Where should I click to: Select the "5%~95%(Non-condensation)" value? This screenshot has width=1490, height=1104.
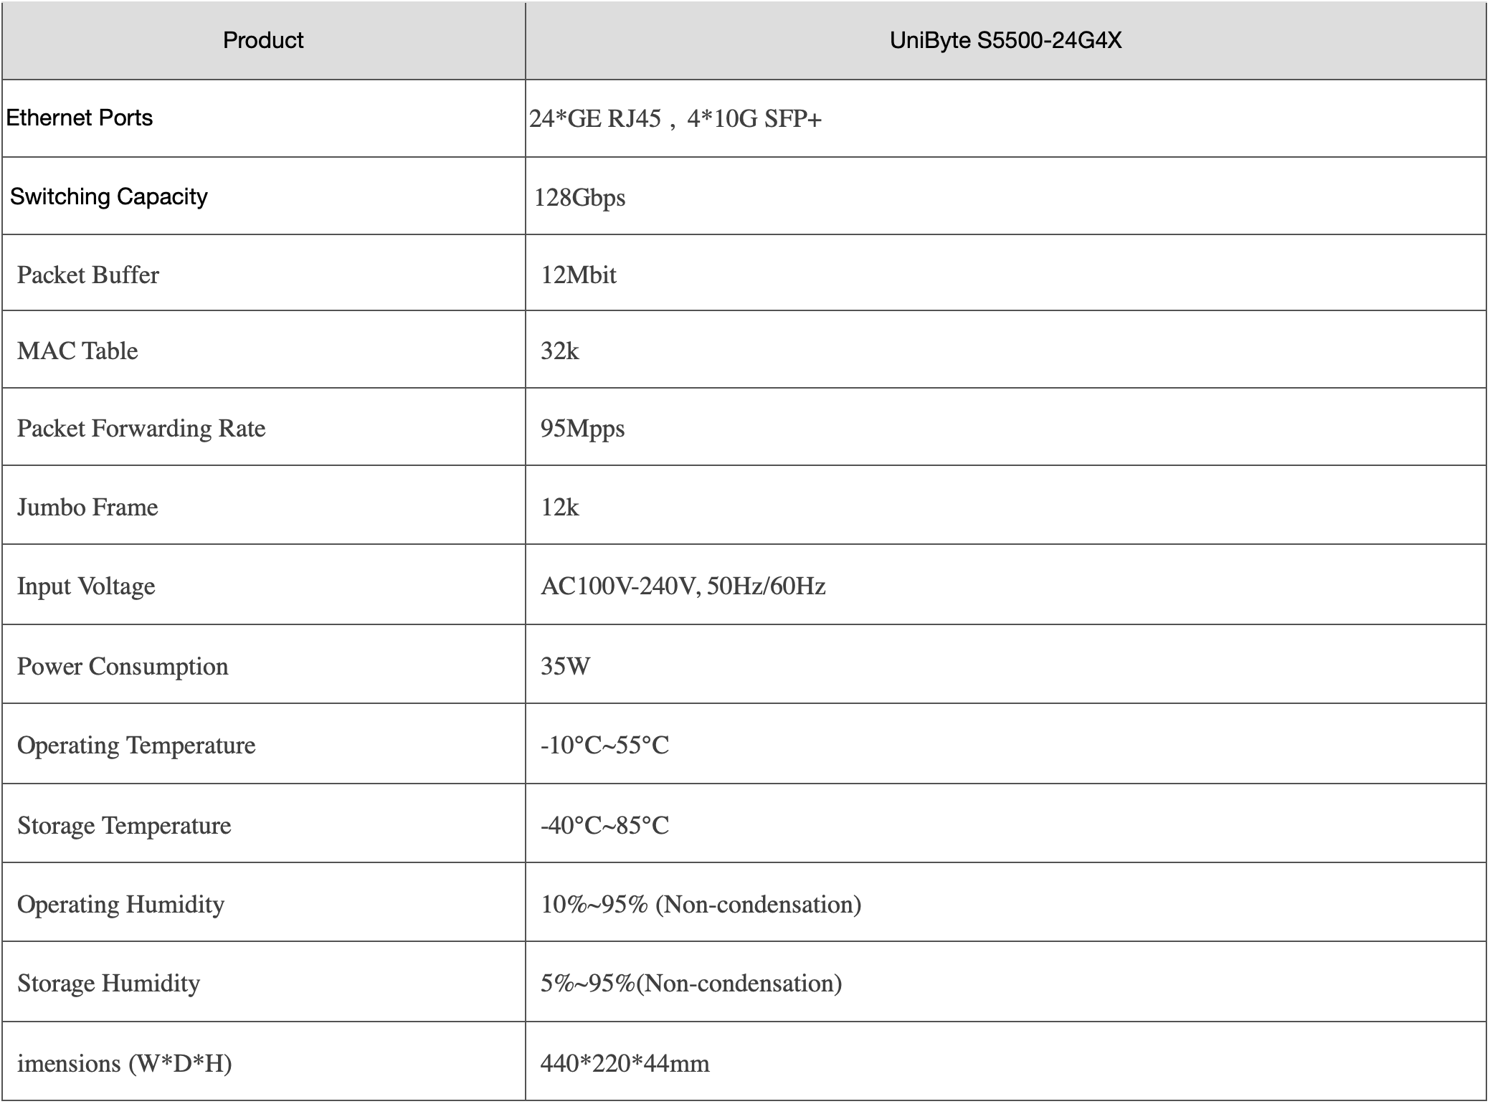click(x=691, y=984)
